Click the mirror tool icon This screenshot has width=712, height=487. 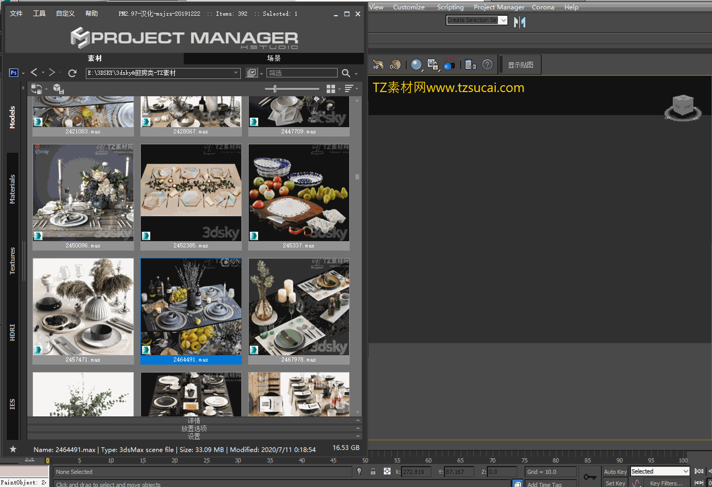[519, 22]
